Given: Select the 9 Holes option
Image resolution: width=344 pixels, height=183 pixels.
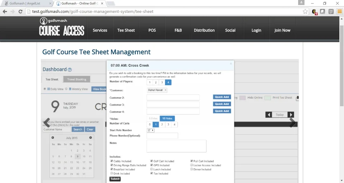Looking at the screenshot, I should pos(153,118).
